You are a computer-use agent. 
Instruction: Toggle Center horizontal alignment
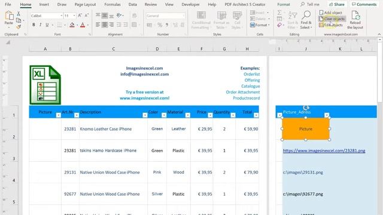tap(105, 25)
